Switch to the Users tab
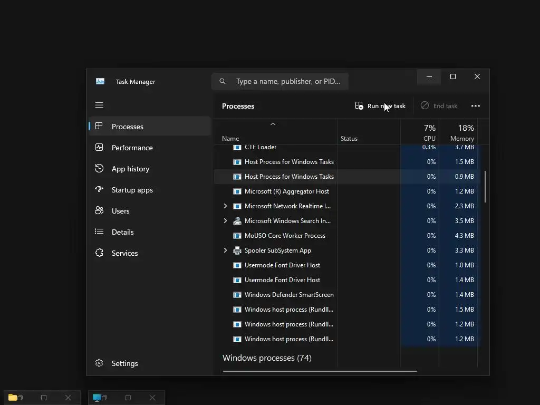 (150, 211)
